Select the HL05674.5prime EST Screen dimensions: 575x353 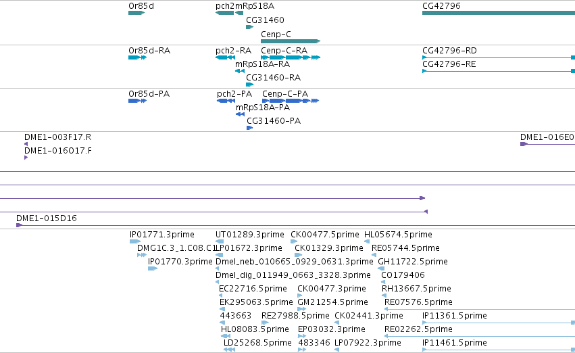point(367,241)
